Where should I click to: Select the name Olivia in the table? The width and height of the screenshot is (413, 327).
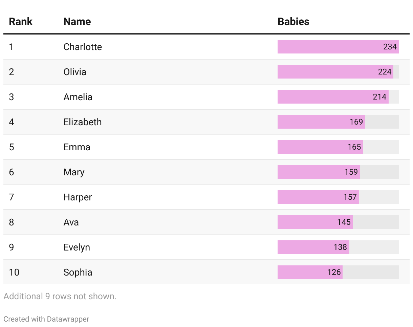point(75,72)
